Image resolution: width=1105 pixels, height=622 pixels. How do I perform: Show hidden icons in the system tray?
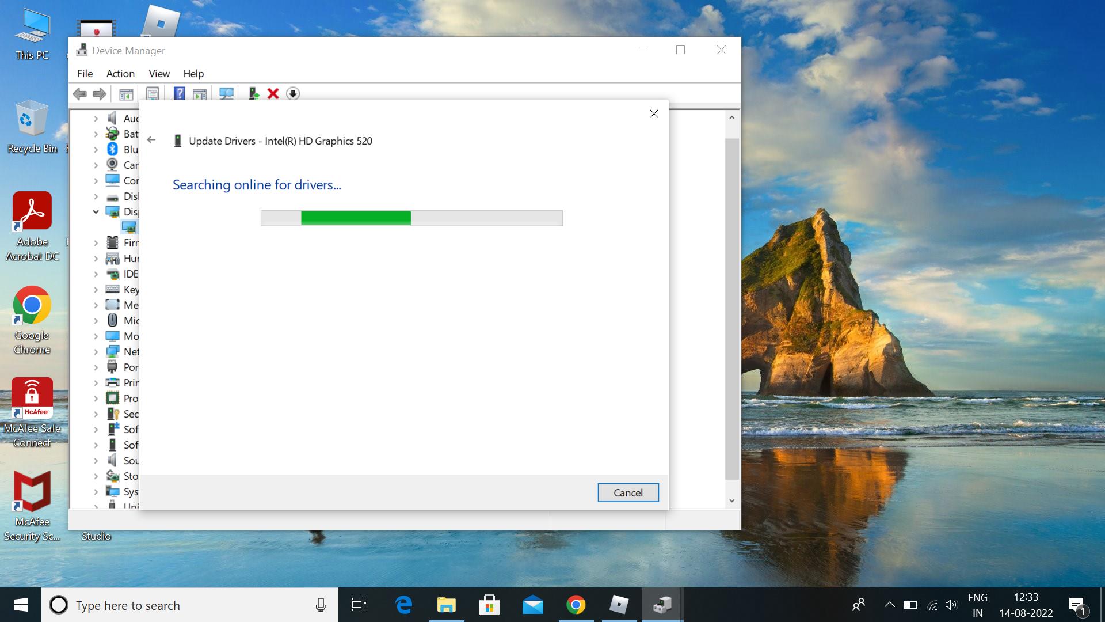tap(889, 605)
